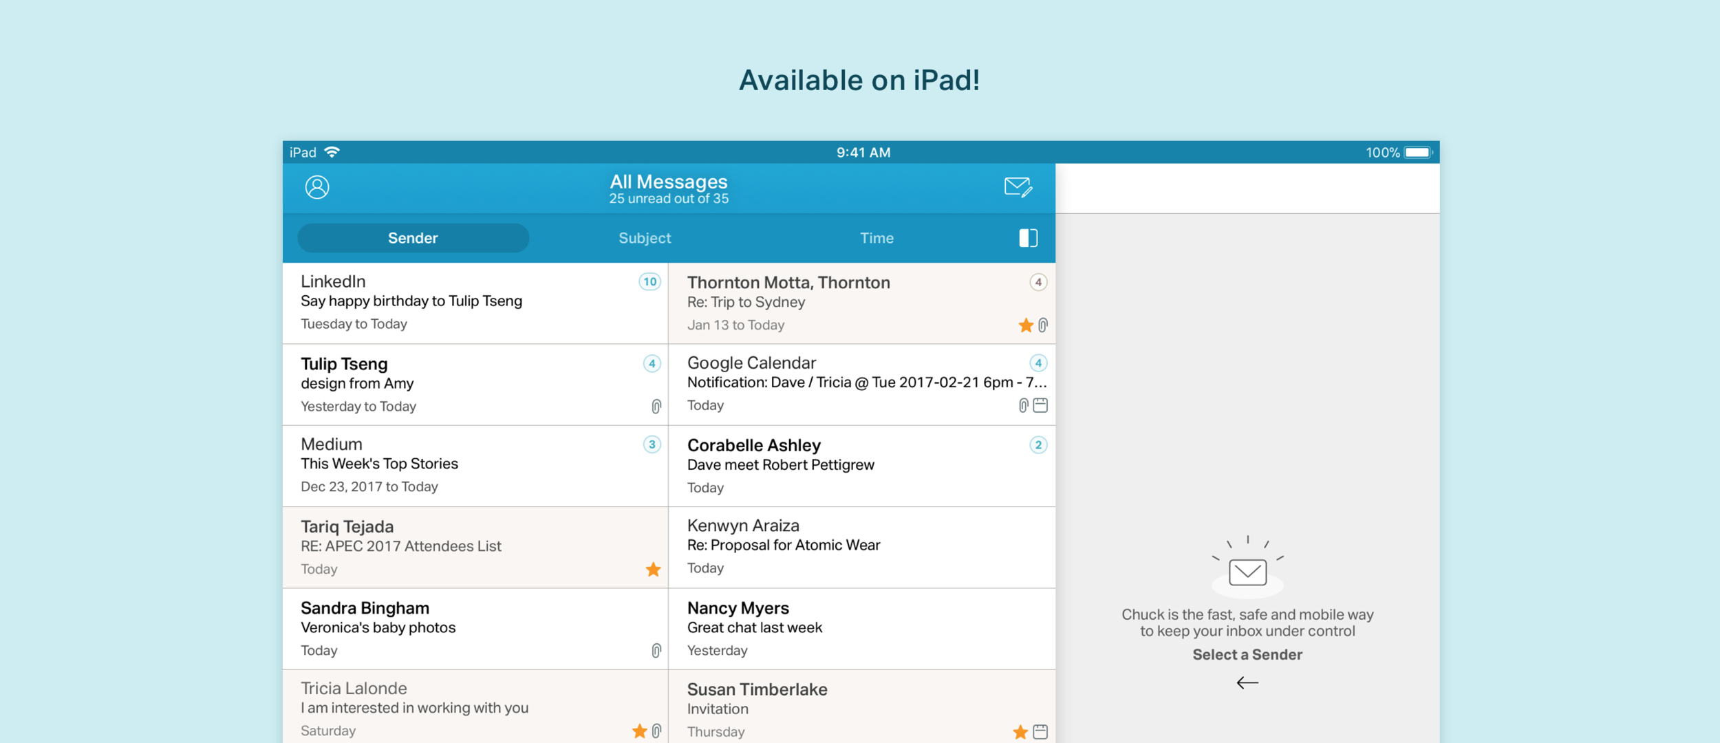The image size is (1720, 743).
Task: Click attachment paperclip on Sandra Bingham row
Action: coord(656,650)
